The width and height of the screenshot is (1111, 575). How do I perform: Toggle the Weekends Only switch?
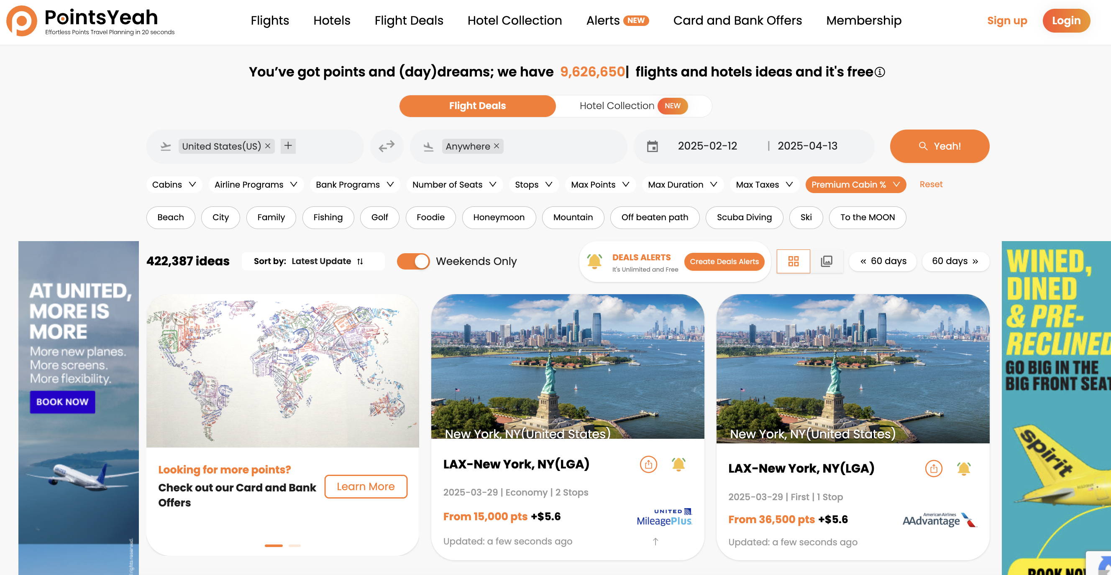click(x=413, y=262)
